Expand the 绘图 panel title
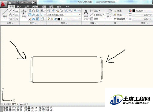Viewport: 153px width, 112px height. pyautogui.click(x=10, y=23)
